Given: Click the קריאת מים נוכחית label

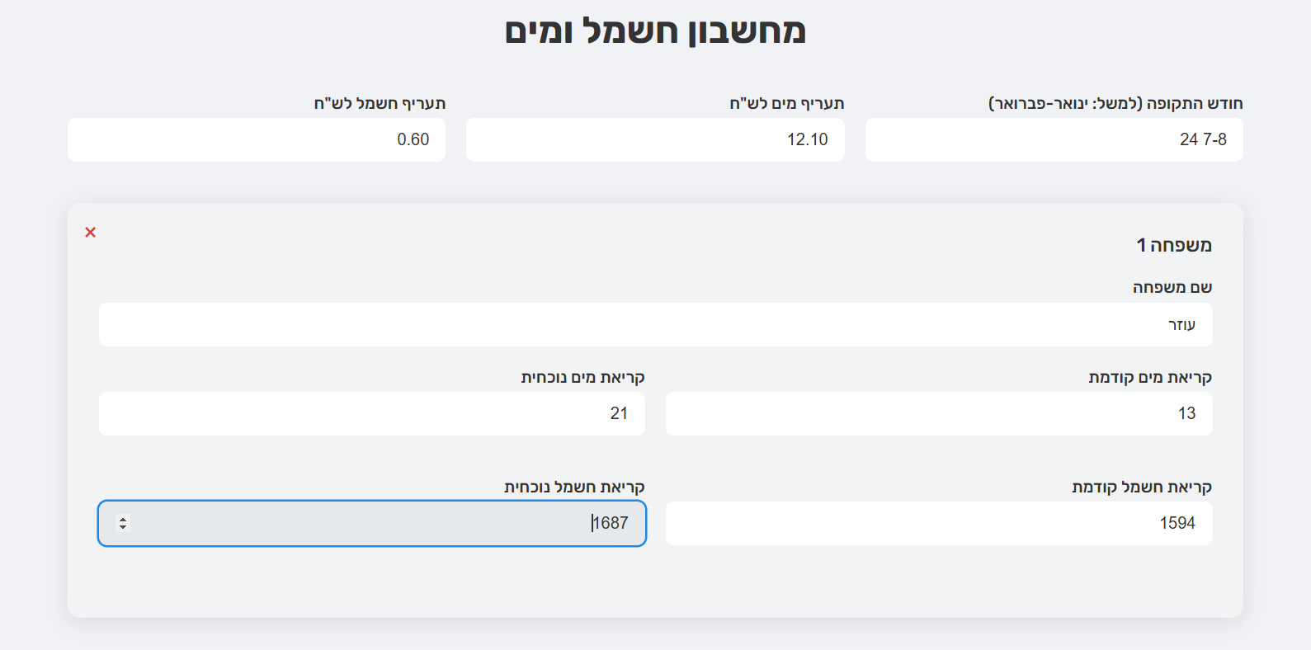Looking at the screenshot, I should 582,377.
